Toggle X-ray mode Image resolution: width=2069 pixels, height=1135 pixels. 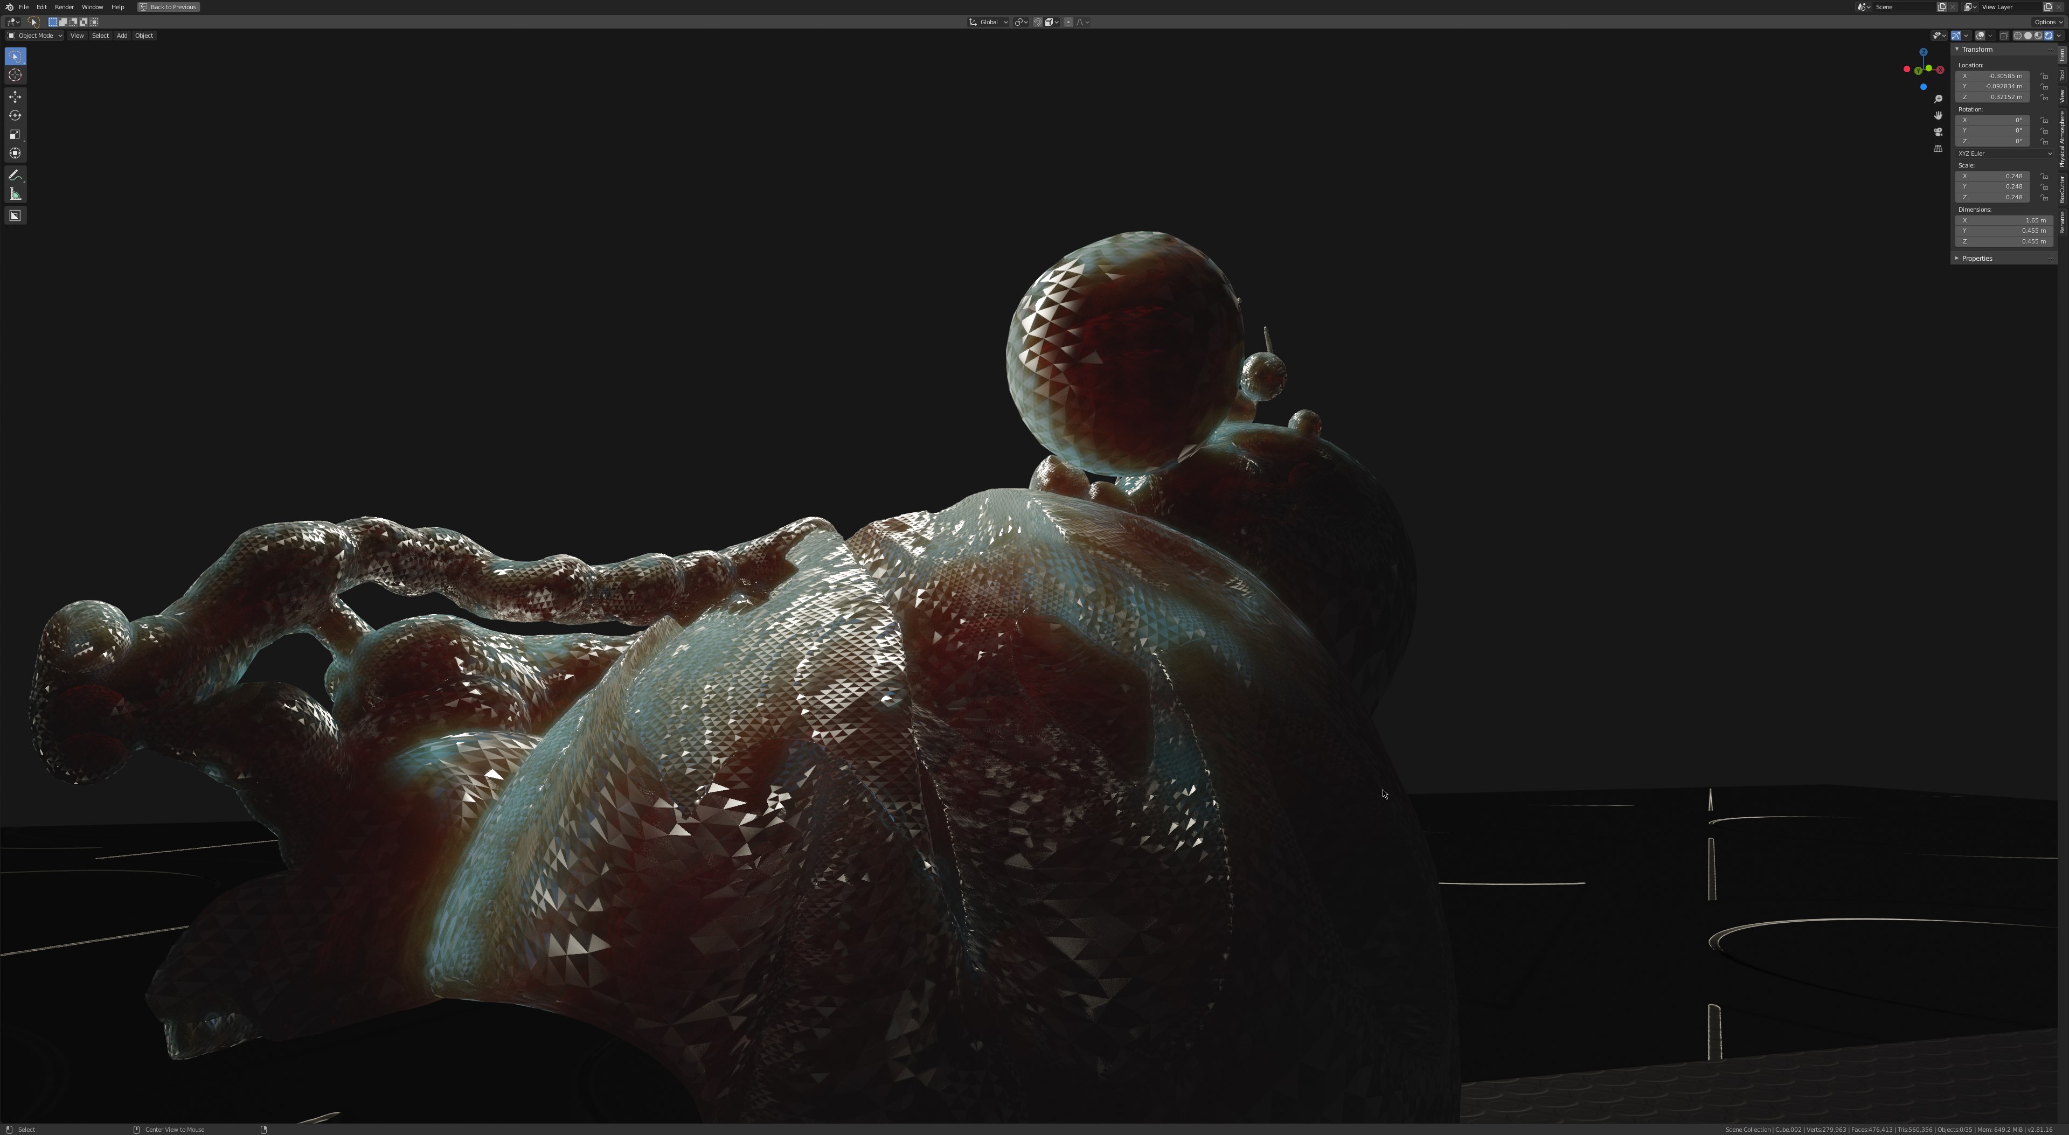[x=2004, y=36]
